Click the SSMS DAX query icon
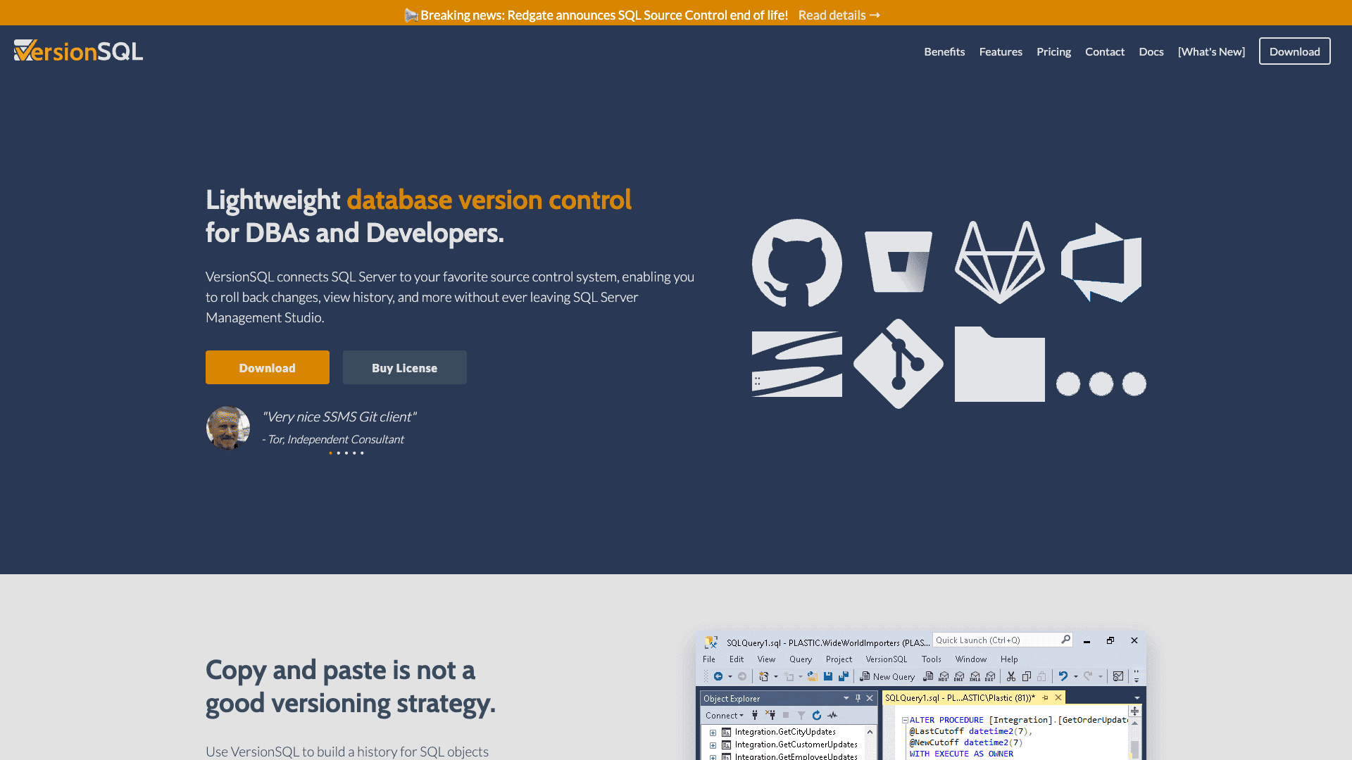Image resolution: width=1352 pixels, height=760 pixels. pyautogui.click(x=990, y=677)
